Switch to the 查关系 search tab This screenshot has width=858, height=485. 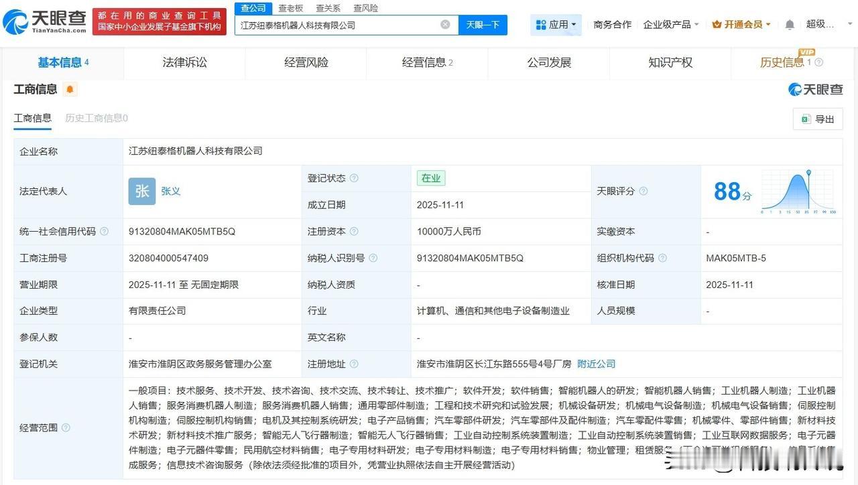(328, 8)
